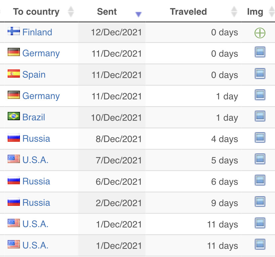Open image icon for Russia 2/Dec/2021 row

click(260, 202)
